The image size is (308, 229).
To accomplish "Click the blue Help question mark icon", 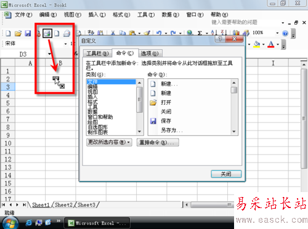I will click(285, 33).
